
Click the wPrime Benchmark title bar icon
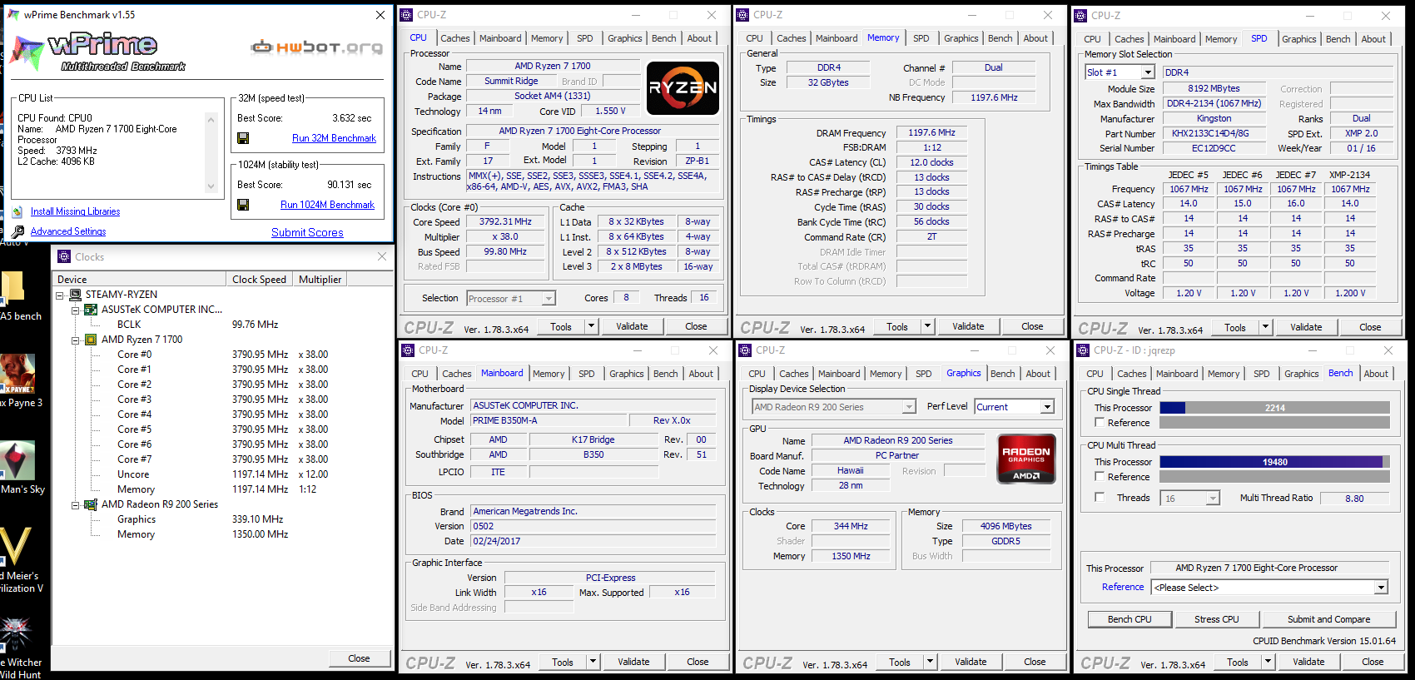coord(14,15)
